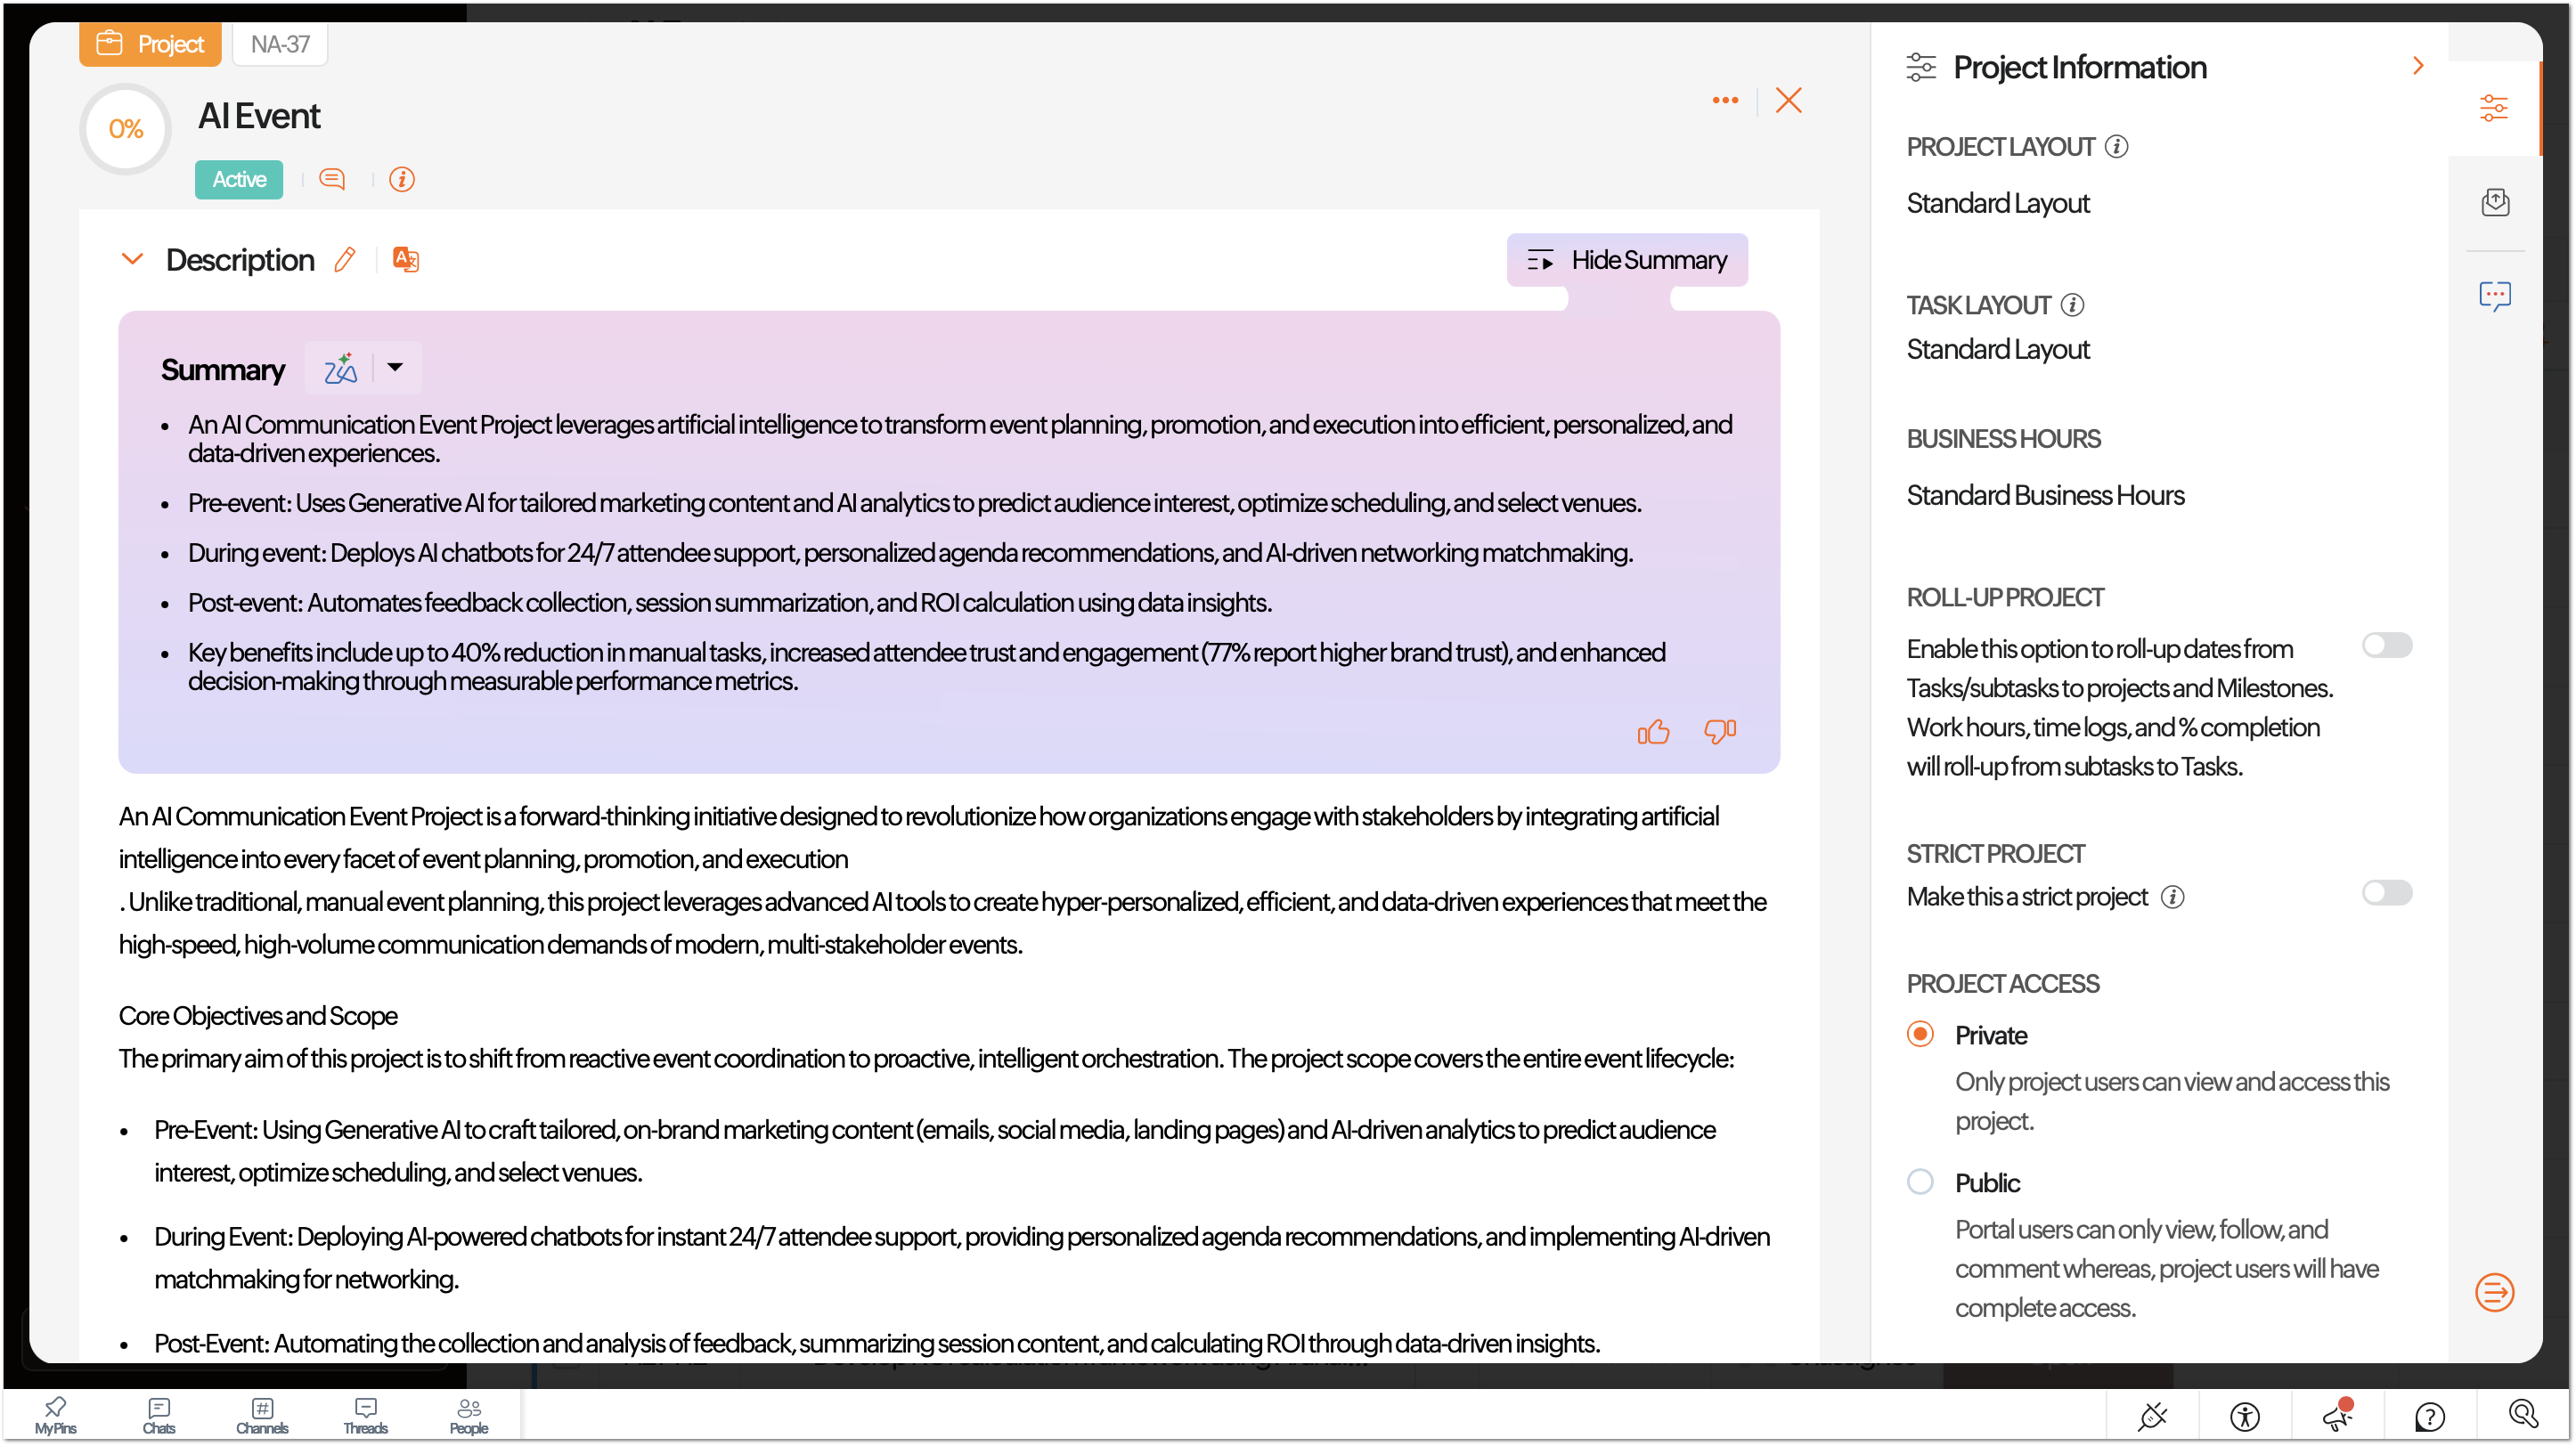Image resolution: width=2576 pixels, height=1446 pixels.
Task: Open the three-dots more options menu
Action: (1724, 100)
